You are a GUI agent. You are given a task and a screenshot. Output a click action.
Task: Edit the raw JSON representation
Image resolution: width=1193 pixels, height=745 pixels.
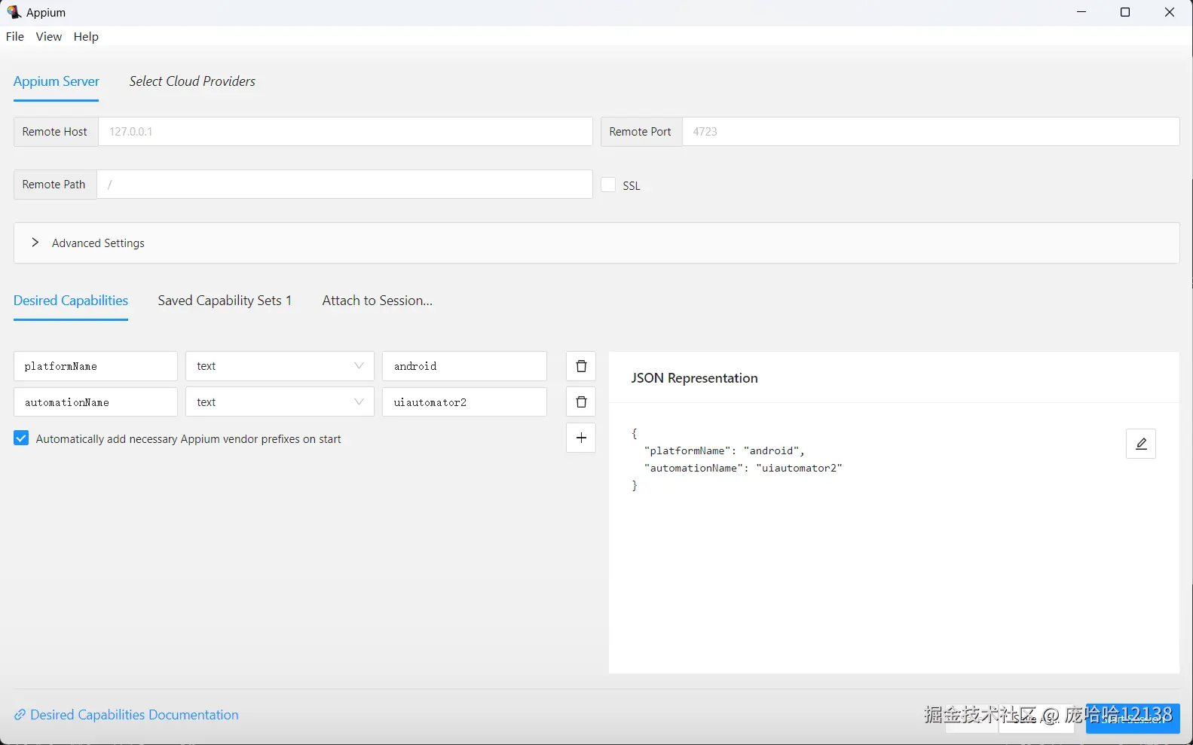pos(1141,444)
